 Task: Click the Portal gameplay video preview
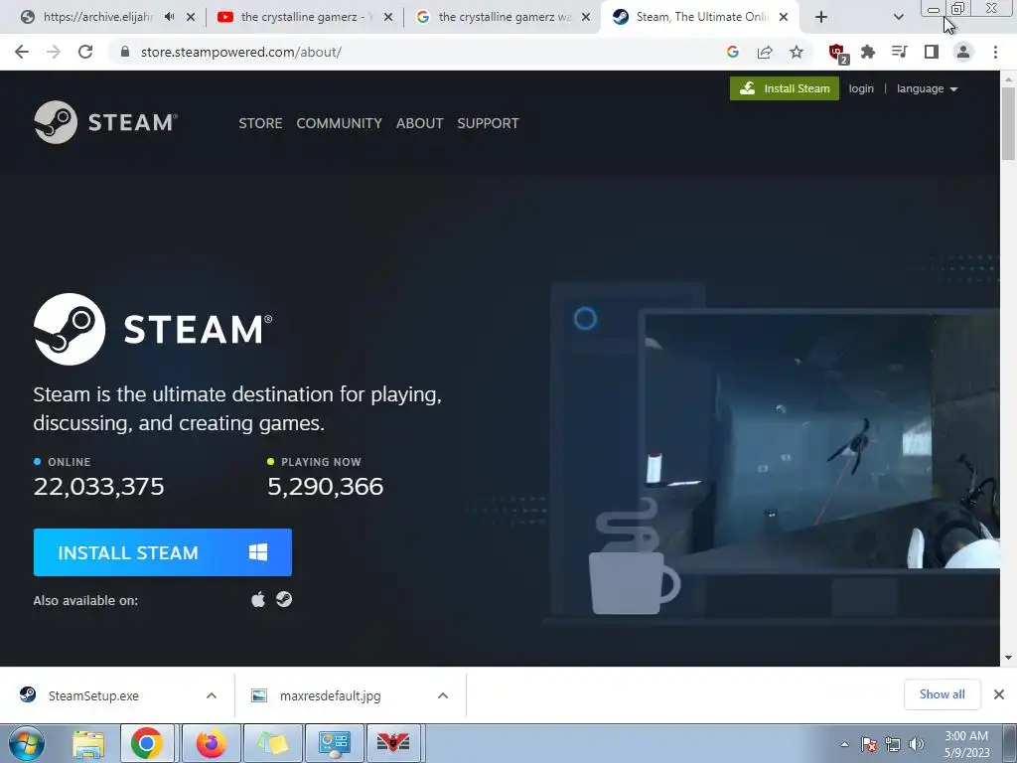821,441
